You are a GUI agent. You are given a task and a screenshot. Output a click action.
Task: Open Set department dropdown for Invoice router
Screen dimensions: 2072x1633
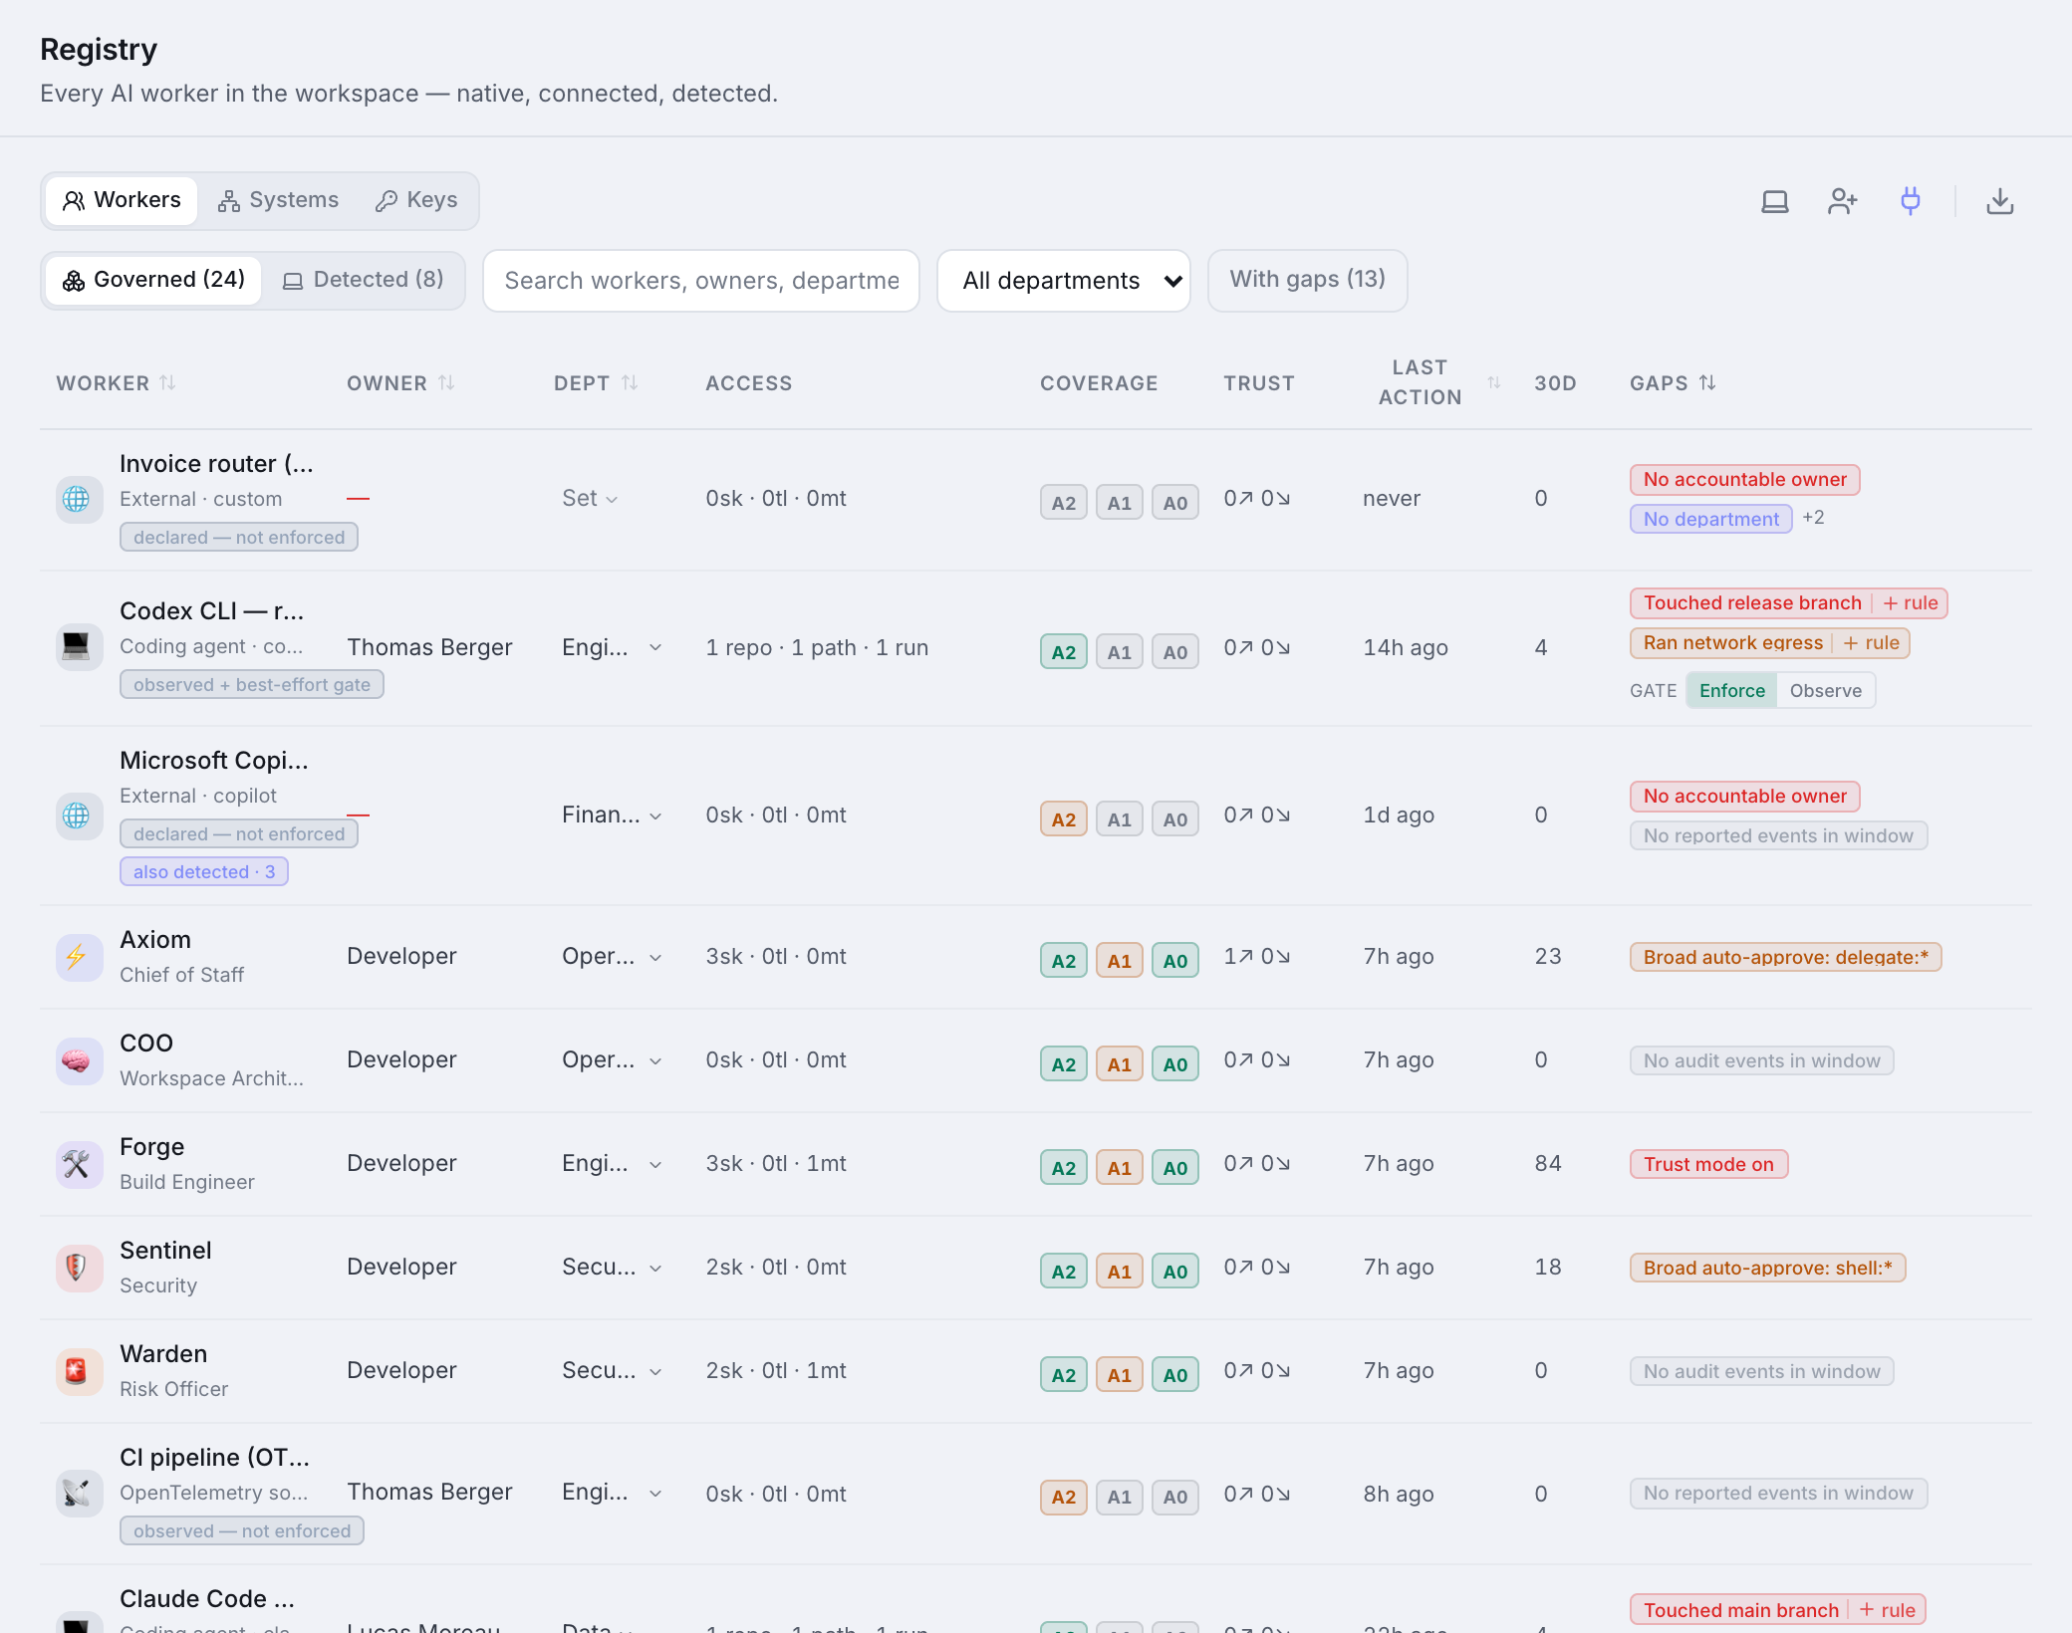click(x=590, y=498)
